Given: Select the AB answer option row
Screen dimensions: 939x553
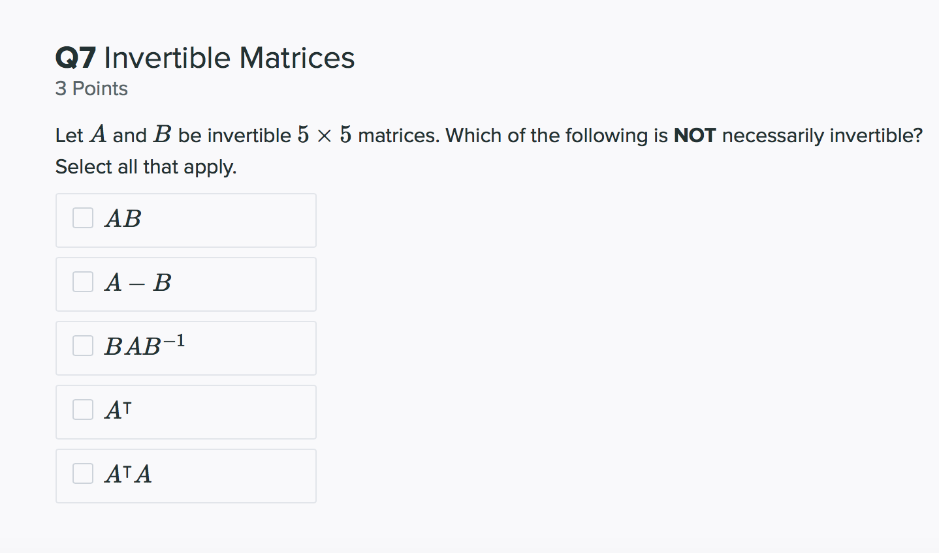Looking at the screenshot, I should (185, 220).
